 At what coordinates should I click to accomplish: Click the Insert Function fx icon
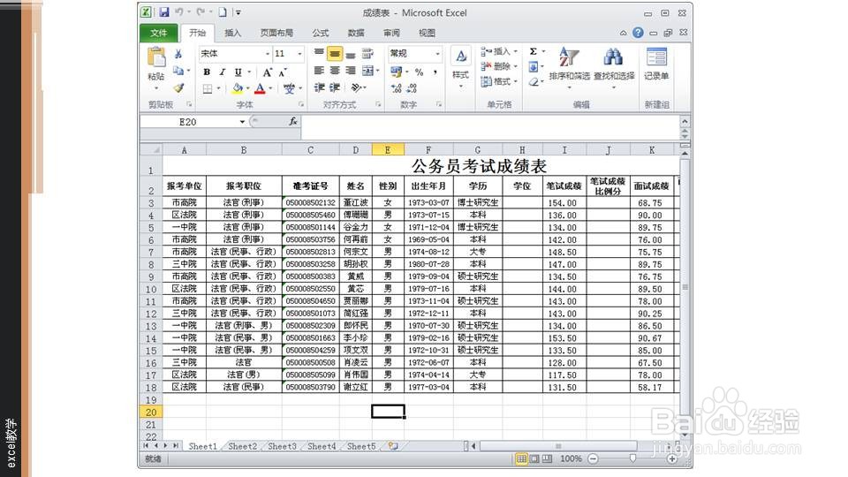coord(292,122)
